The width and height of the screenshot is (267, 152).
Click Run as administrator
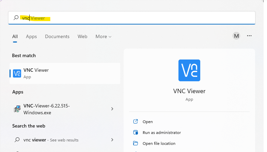pyautogui.click(x=162, y=132)
